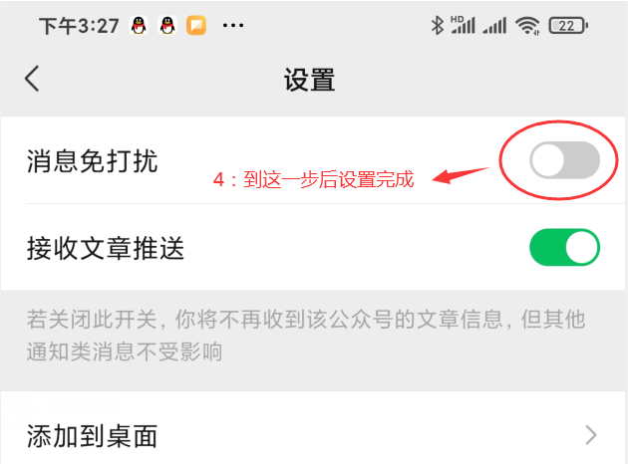Tap the orange notes notification icon
Screen dimensions: 628x464
[196, 26]
